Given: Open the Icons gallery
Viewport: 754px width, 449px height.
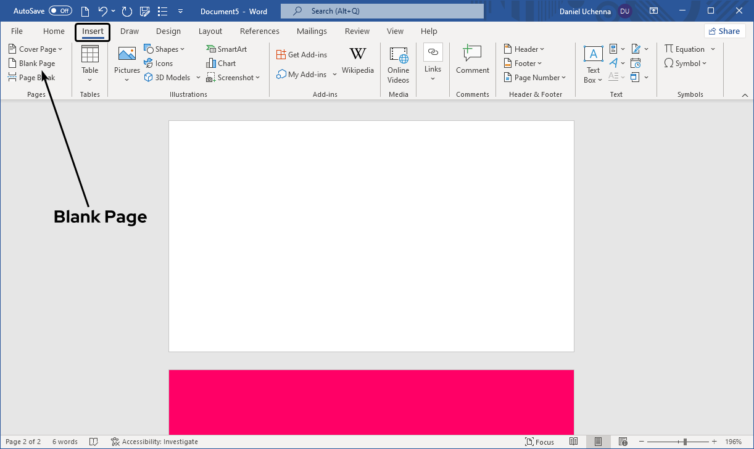Looking at the screenshot, I should (159, 64).
